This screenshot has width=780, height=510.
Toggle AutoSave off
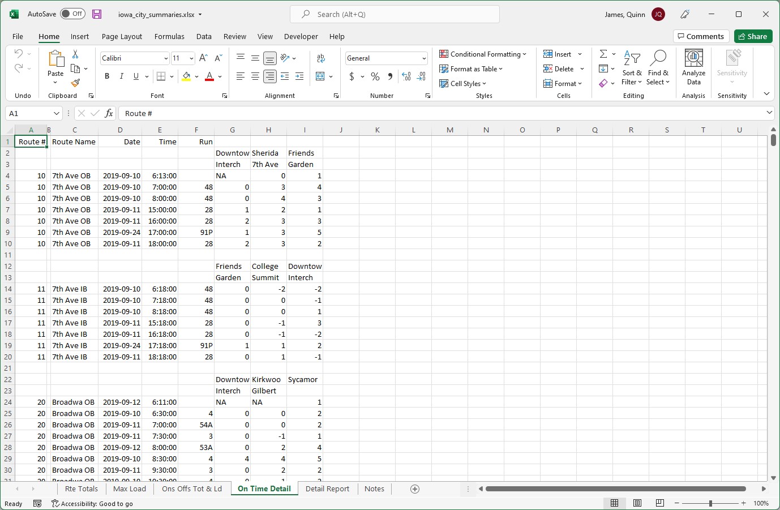72,14
